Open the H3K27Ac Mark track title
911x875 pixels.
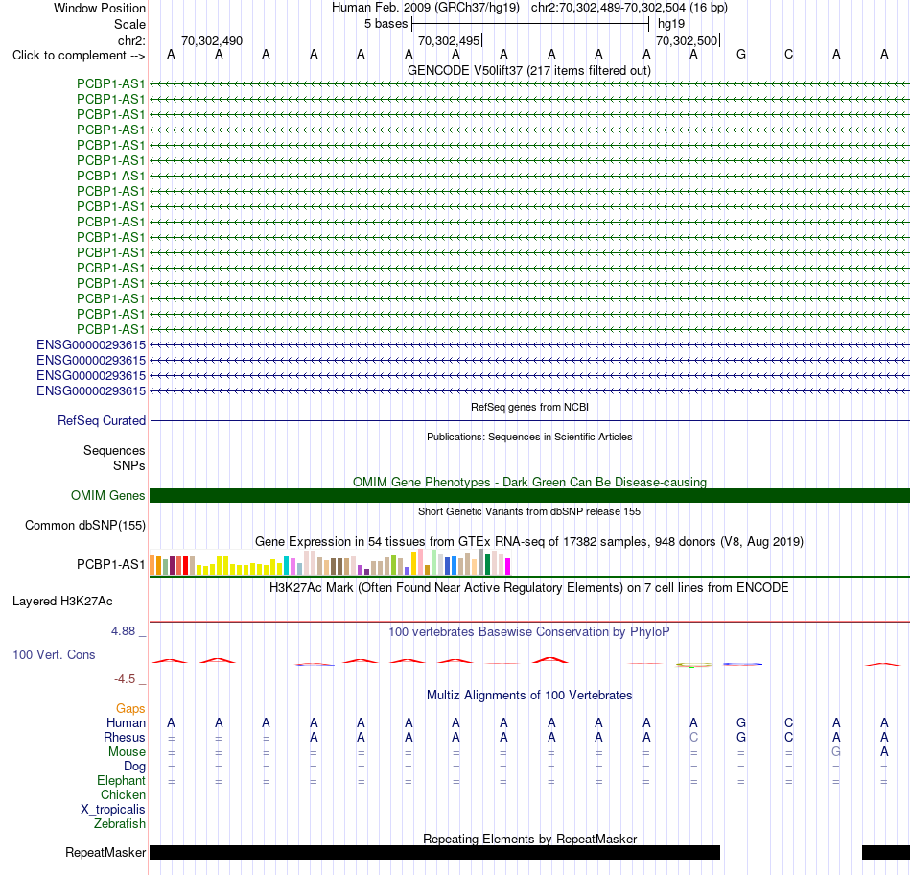[x=529, y=588]
